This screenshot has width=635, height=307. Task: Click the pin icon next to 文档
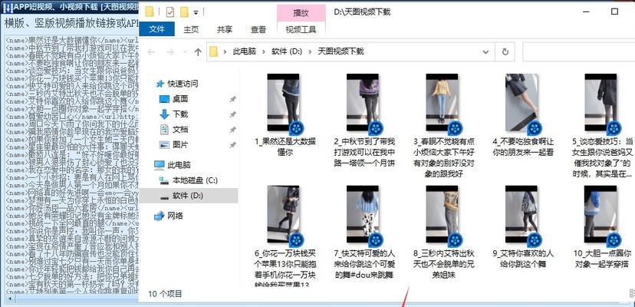pyautogui.click(x=232, y=130)
